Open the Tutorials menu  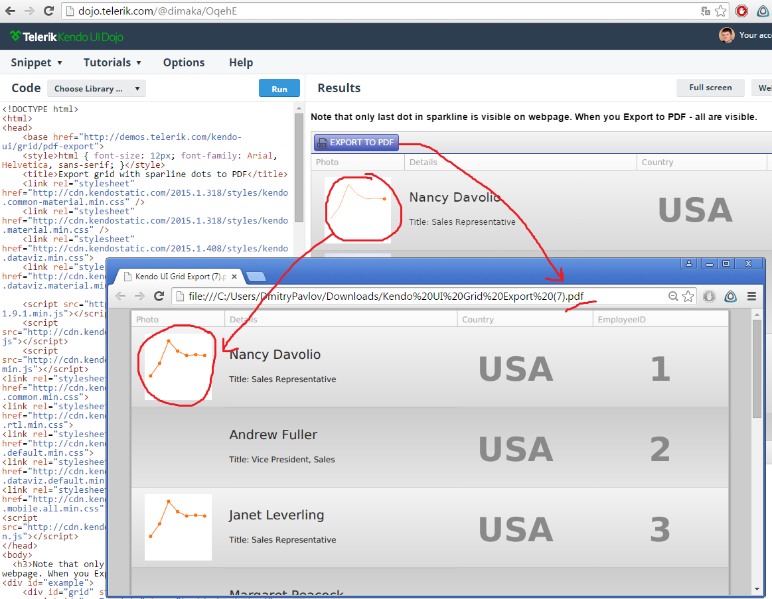coord(112,62)
